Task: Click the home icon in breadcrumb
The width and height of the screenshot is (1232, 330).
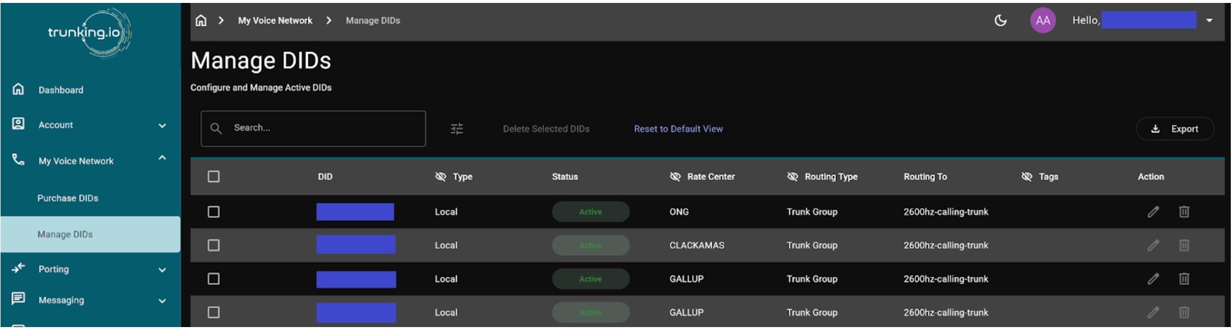Action: (201, 21)
